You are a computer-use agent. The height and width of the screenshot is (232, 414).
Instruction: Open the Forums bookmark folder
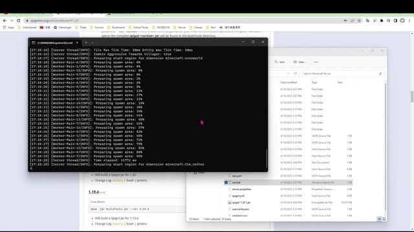coord(96,27)
